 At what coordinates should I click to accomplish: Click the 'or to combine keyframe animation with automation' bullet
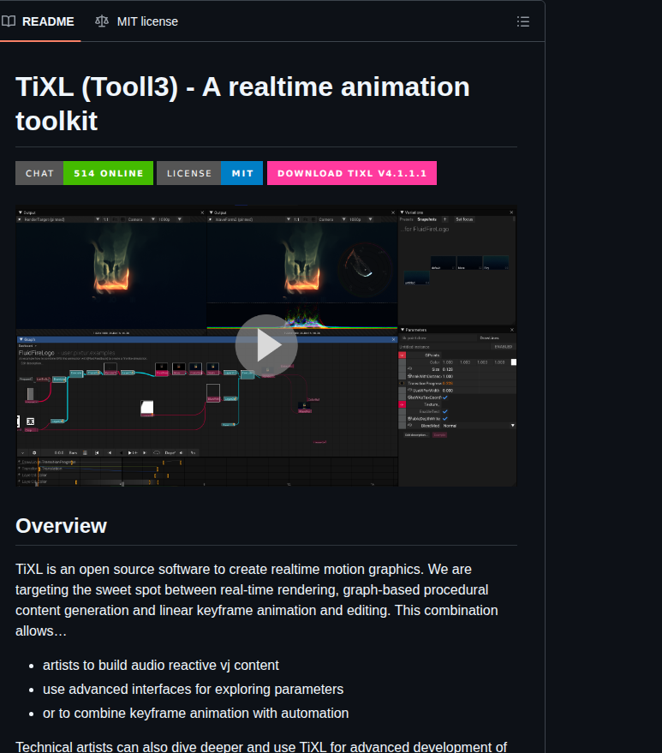pos(196,713)
